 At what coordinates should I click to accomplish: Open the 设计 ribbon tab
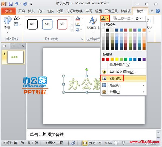coord(41,11)
